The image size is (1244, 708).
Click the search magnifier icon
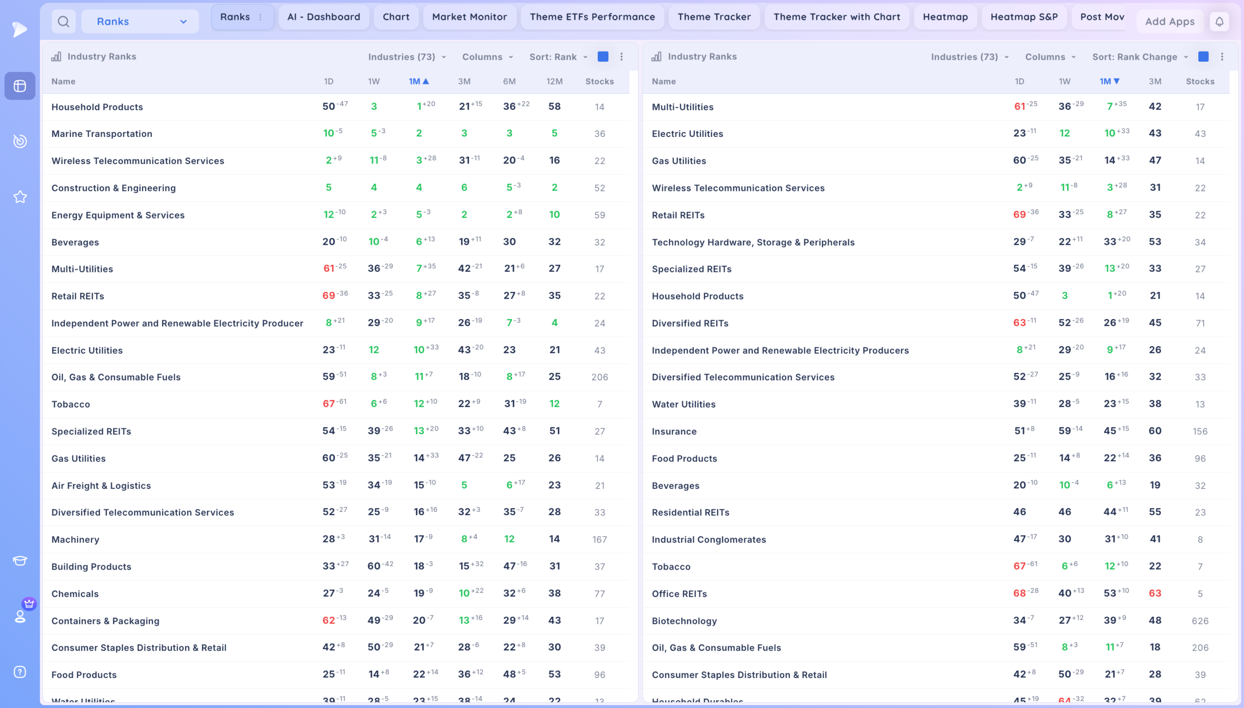pyautogui.click(x=63, y=21)
